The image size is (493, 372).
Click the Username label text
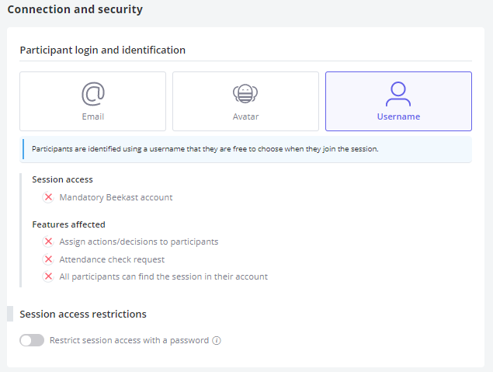click(x=398, y=116)
